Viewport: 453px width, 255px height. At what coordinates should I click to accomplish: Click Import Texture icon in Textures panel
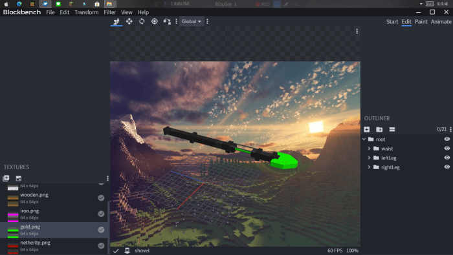6,178
